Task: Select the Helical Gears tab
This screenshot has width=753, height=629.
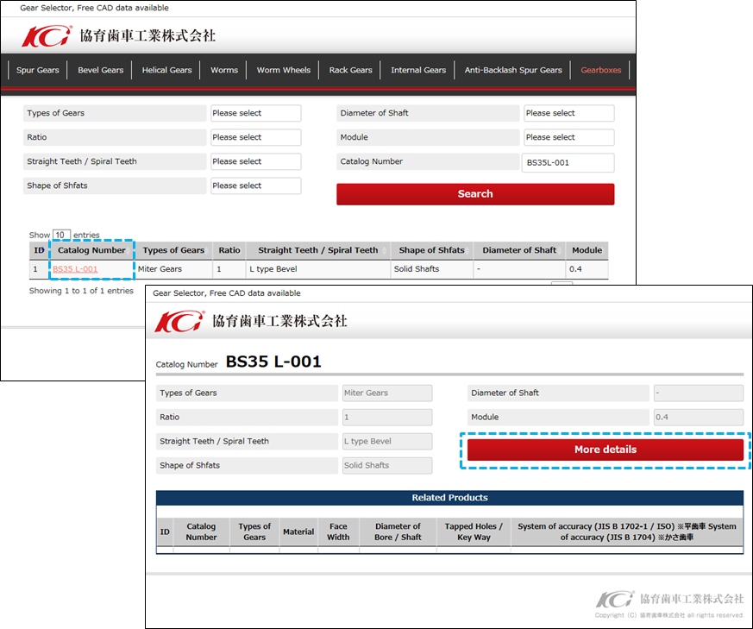Action: click(166, 70)
